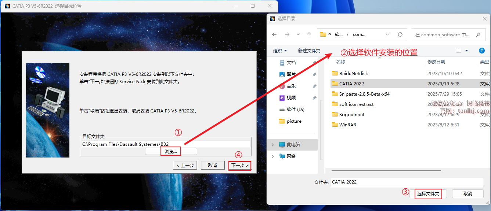
Task: Click 选择文件夹 button
Action: (x=428, y=194)
